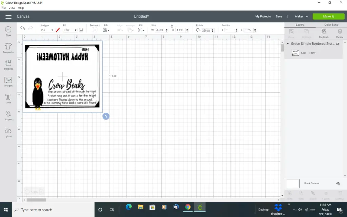The image size is (347, 217).
Task: Open the Windows notification center
Action: coord(340,210)
